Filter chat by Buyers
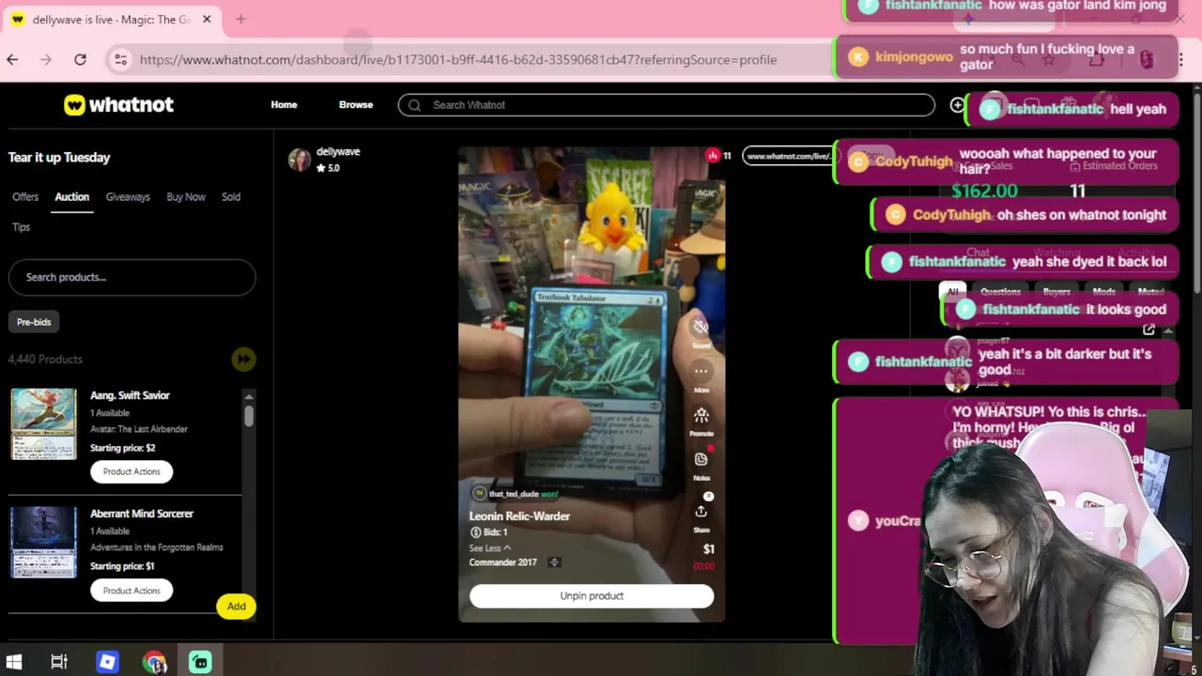This screenshot has width=1202, height=676. (1056, 291)
